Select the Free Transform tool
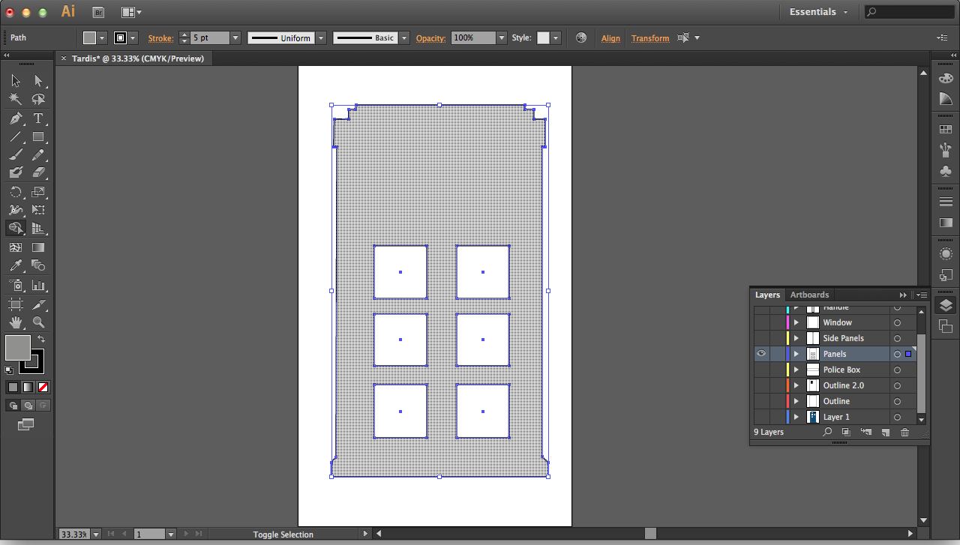960x545 pixels. tap(38, 211)
